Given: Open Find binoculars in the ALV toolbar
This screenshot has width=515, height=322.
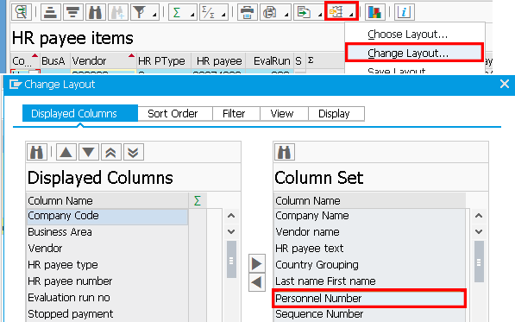Looking at the screenshot, I should click(x=95, y=12).
